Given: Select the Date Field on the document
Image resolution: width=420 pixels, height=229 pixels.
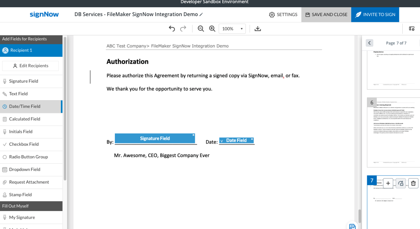Looking at the screenshot, I should pyautogui.click(x=236, y=140).
